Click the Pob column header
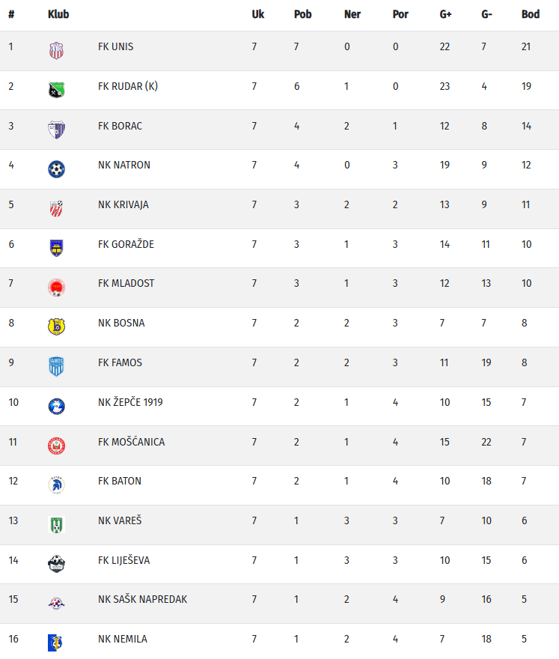Image resolution: width=559 pixels, height=659 pixels. [x=302, y=14]
